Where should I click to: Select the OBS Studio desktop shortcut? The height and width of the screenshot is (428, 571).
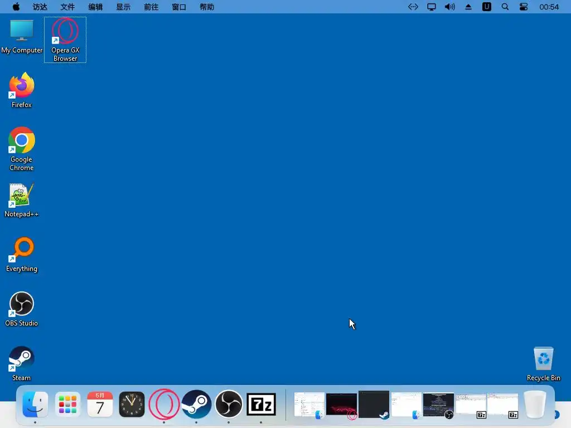coord(22,309)
